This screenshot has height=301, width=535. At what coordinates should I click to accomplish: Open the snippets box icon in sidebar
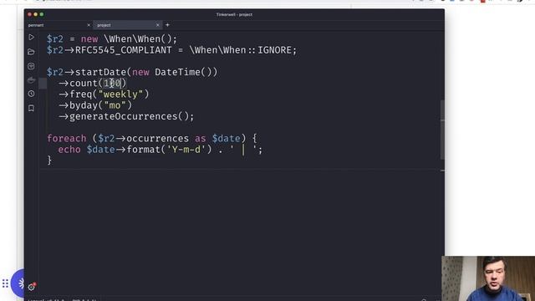(x=31, y=66)
